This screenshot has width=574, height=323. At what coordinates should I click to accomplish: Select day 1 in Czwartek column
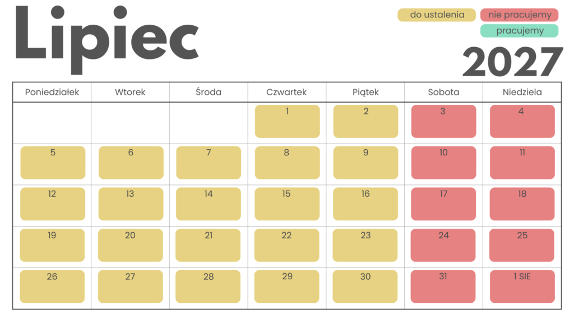(288, 121)
